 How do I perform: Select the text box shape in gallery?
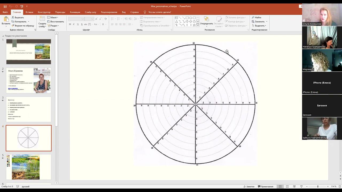[177, 18]
